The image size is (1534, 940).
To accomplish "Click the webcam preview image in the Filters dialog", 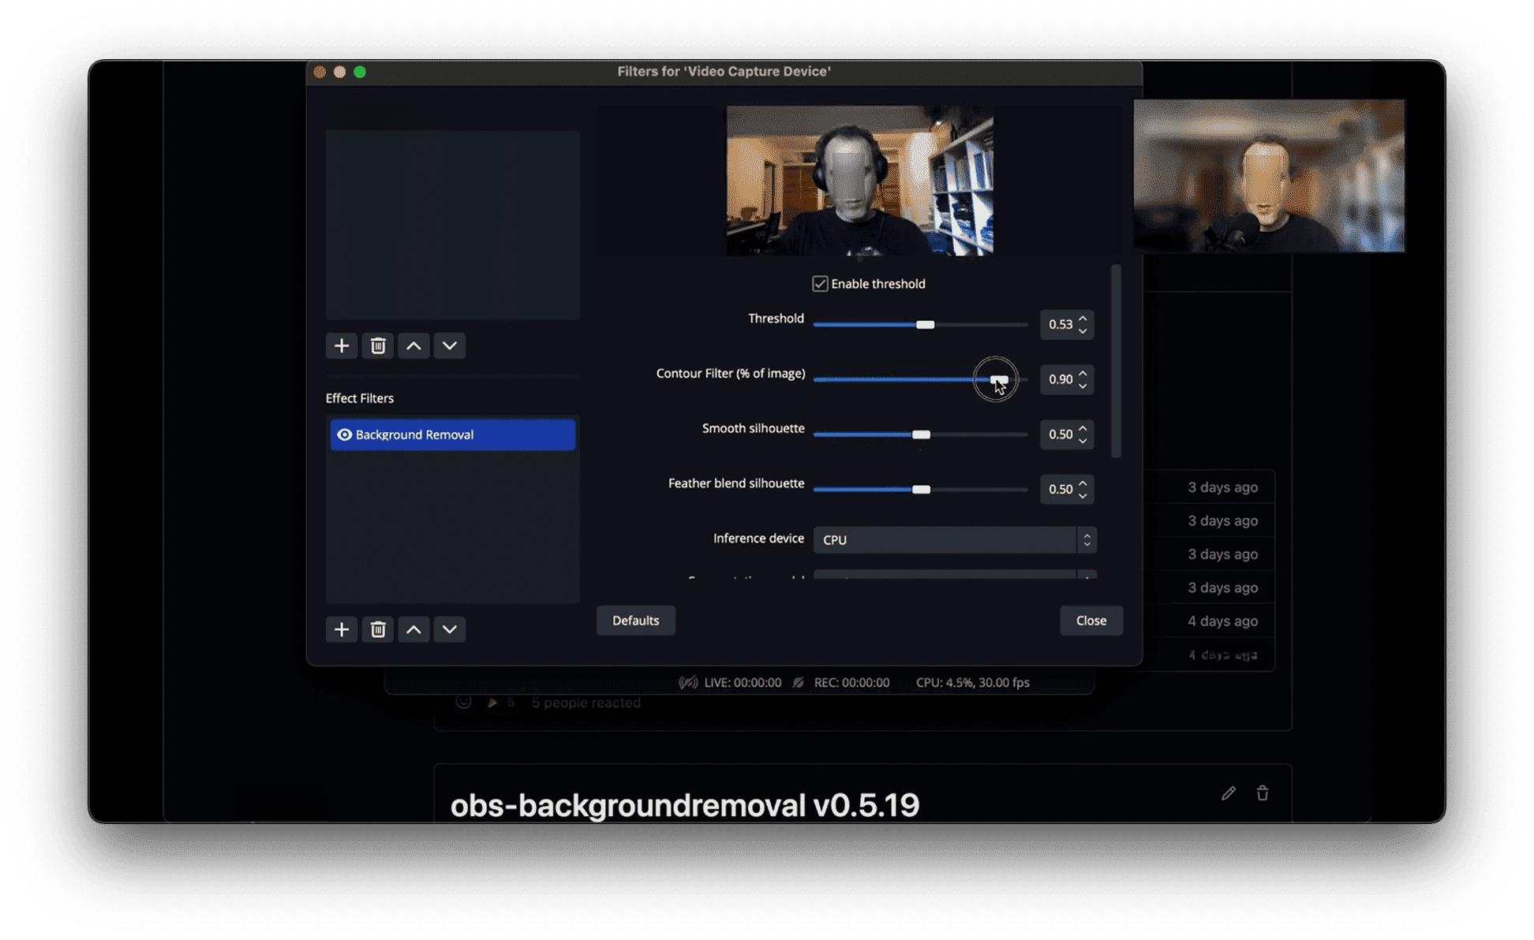I will (859, 181).
